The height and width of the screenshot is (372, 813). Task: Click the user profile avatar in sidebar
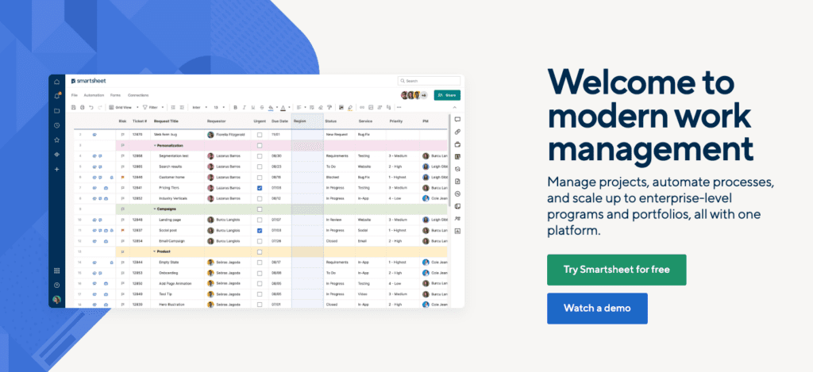click(56, 300)
